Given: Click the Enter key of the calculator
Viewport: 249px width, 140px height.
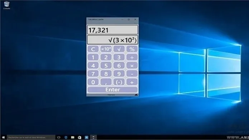Looking at the screenshot, I should [112, 90].
